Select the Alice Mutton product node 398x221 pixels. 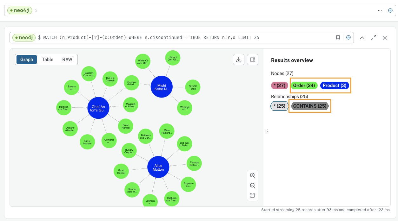(x=158, y=167)
